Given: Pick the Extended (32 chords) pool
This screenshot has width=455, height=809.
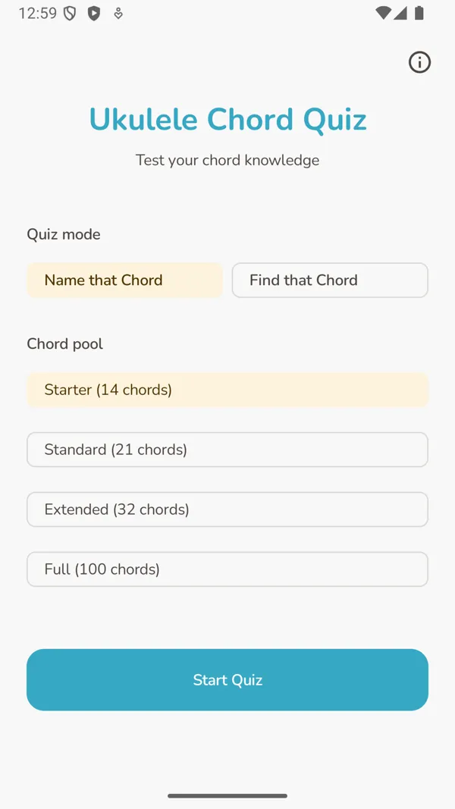Looking at the screenshot, I should [x=227, y=509].
